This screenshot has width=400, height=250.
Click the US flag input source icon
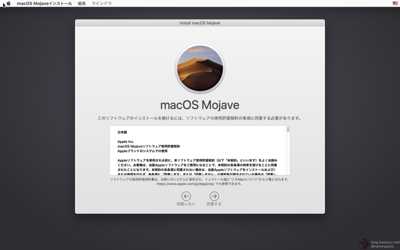[x=395, y=4]
